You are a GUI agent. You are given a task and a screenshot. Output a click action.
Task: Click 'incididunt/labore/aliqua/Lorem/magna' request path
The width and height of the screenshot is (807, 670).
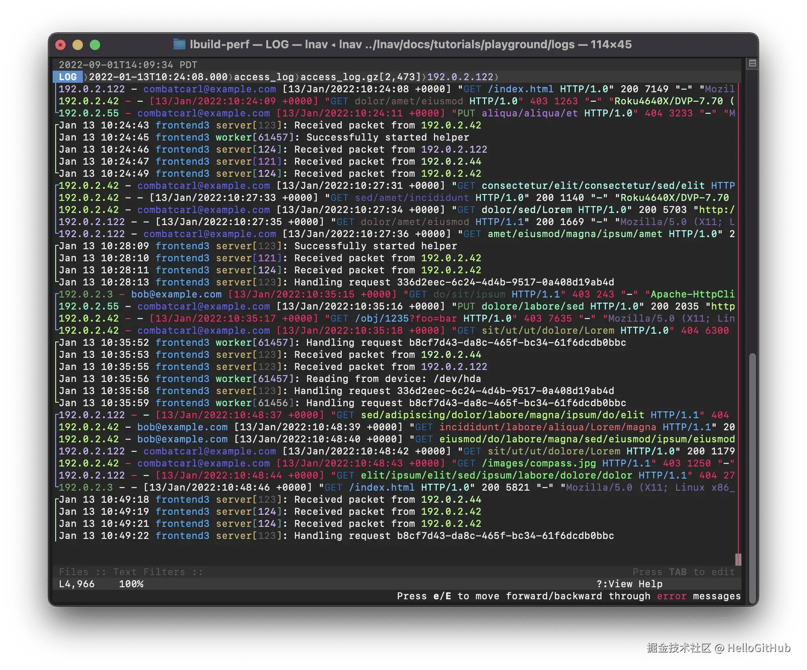[548, 427]
